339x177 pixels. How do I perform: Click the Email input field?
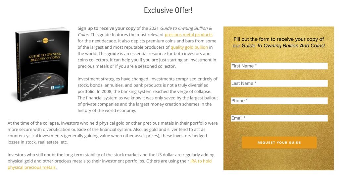[279, 118]
